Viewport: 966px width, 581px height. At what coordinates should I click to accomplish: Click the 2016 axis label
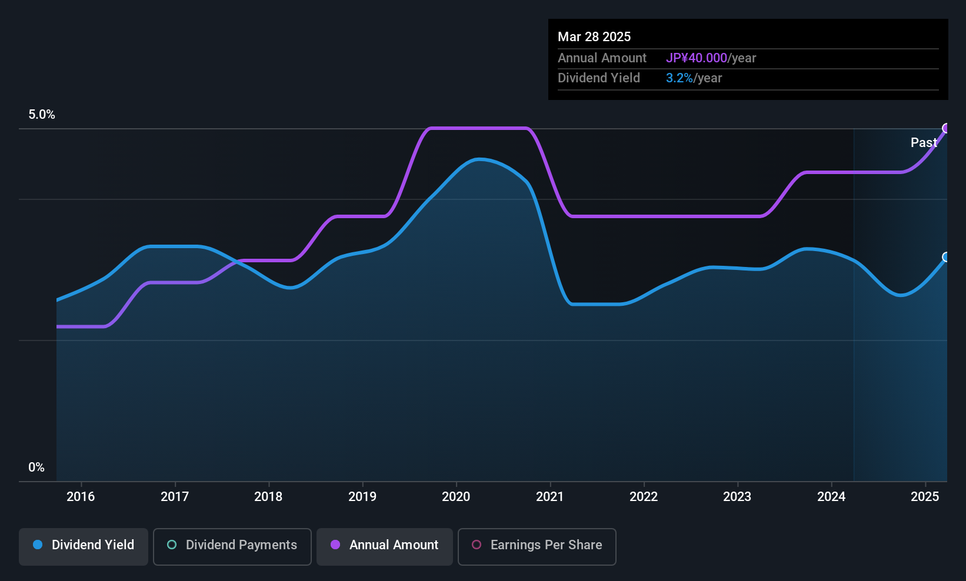pyautogui.click(x=81, y=496)
